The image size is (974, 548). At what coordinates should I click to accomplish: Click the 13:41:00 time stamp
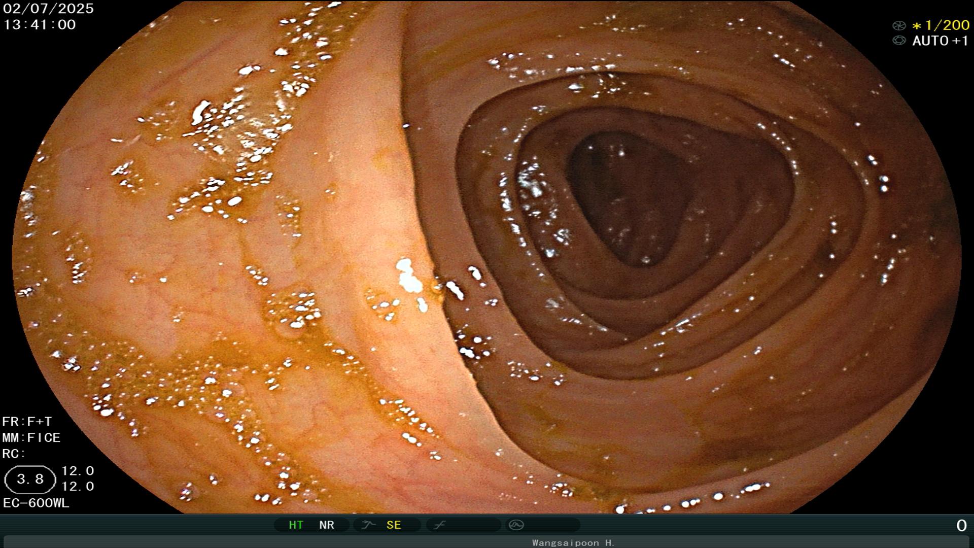point(40,25)
